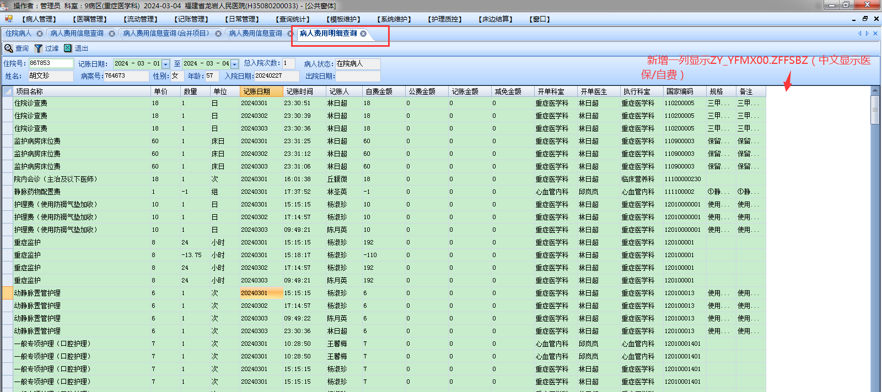
Task: Open the start date 2024-03-01 dropdown
Action: [x=165, y=64]
